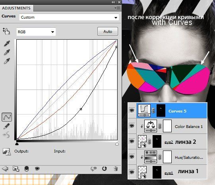Pick the black point eyedropper
The height and width of the screenshot is (185, 215).
pyautogui.click(x=7, y=44)
